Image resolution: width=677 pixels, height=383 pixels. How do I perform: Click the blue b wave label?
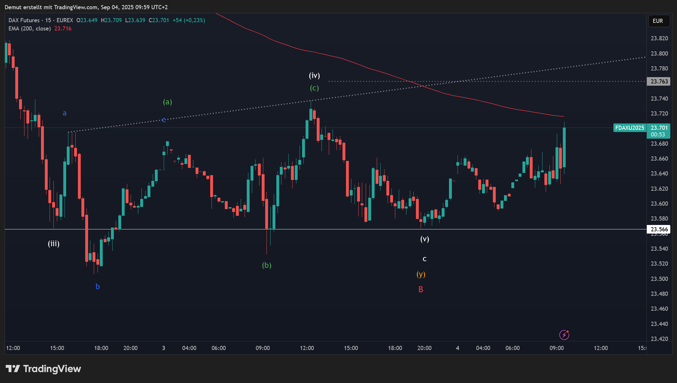[98, 287]
